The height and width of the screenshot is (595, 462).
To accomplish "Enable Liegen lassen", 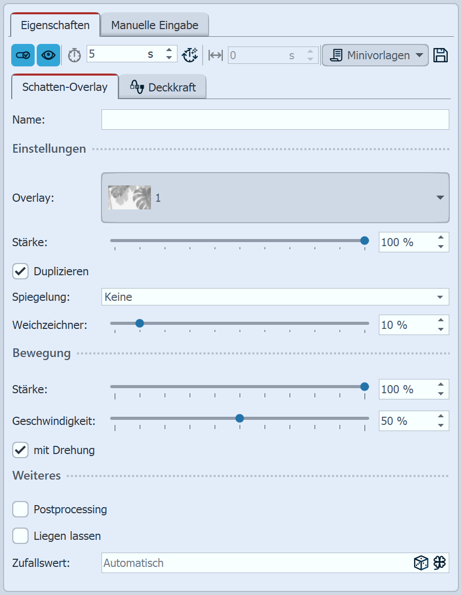I will pos(20,536).
